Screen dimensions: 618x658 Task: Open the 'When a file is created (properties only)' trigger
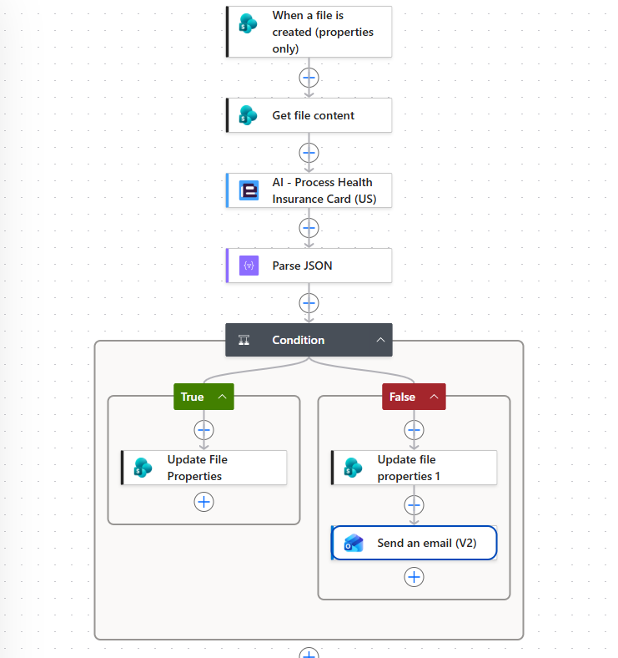(x=309, y=32)
